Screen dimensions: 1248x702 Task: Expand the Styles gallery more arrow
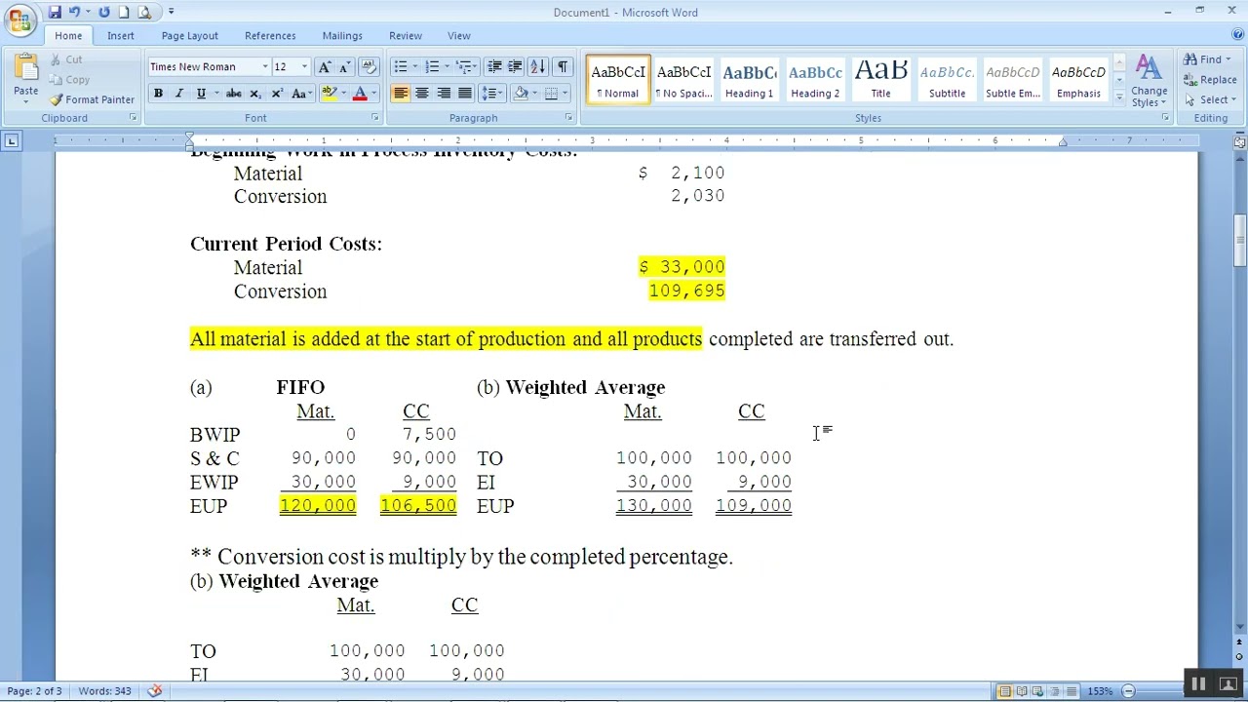[x=1119, y=99]
